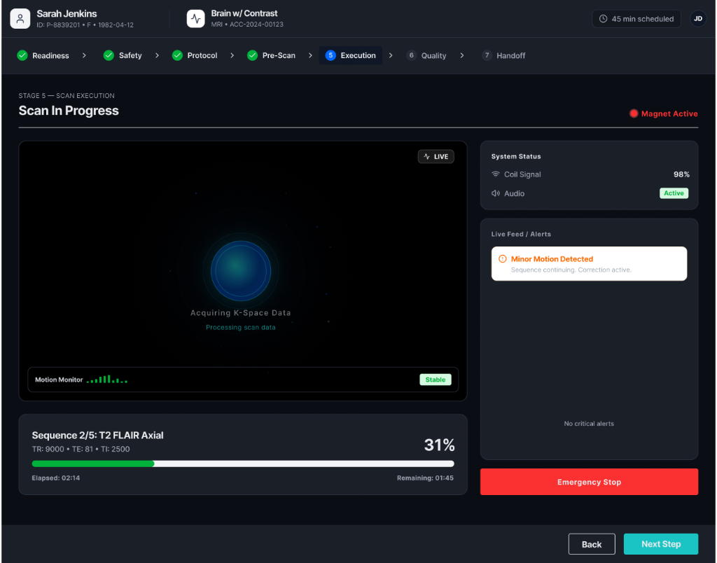Click the red Magnet Active indicator dot

tap(633, 113)
